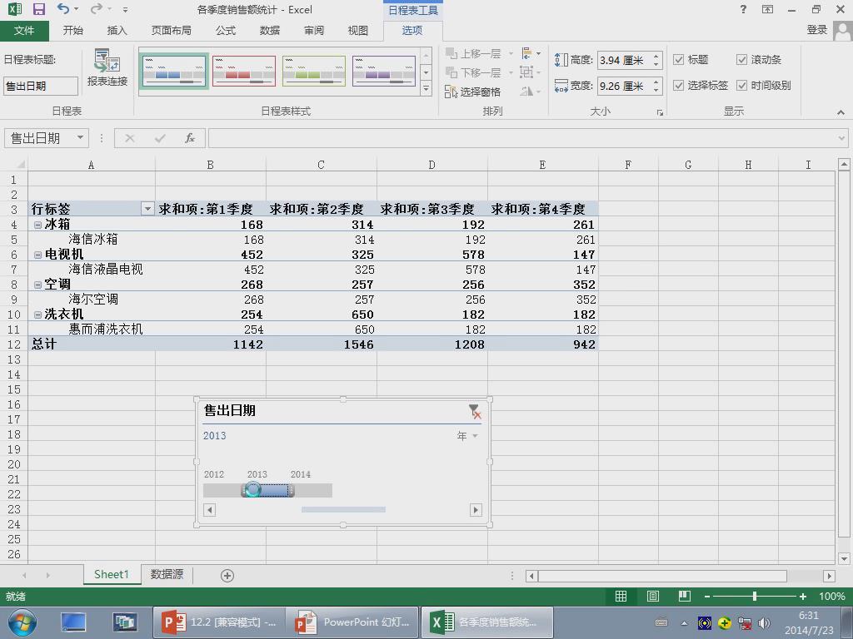
Task: Toggle the 滚动条 (Scrollbar) checkbox
Action: [x=741, y=60]
